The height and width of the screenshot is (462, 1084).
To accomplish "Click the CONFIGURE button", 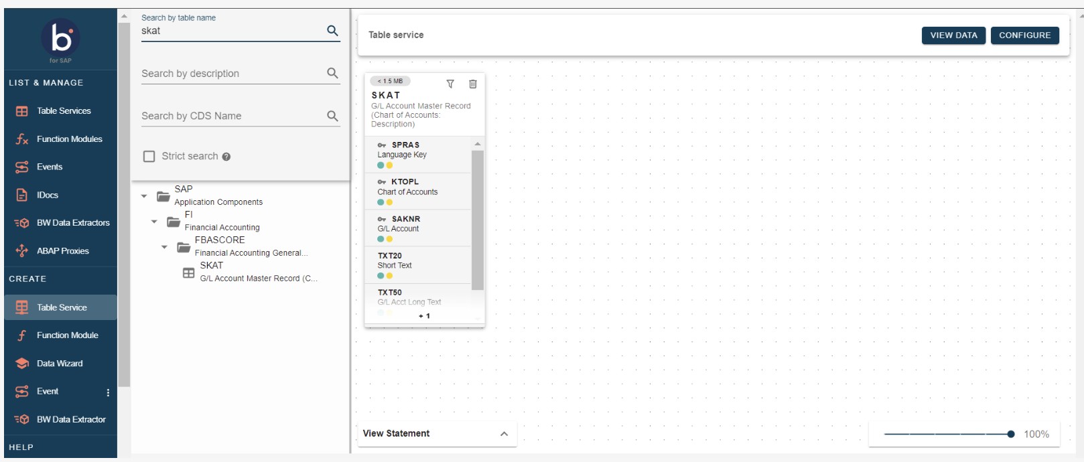I will point(1024,35).
